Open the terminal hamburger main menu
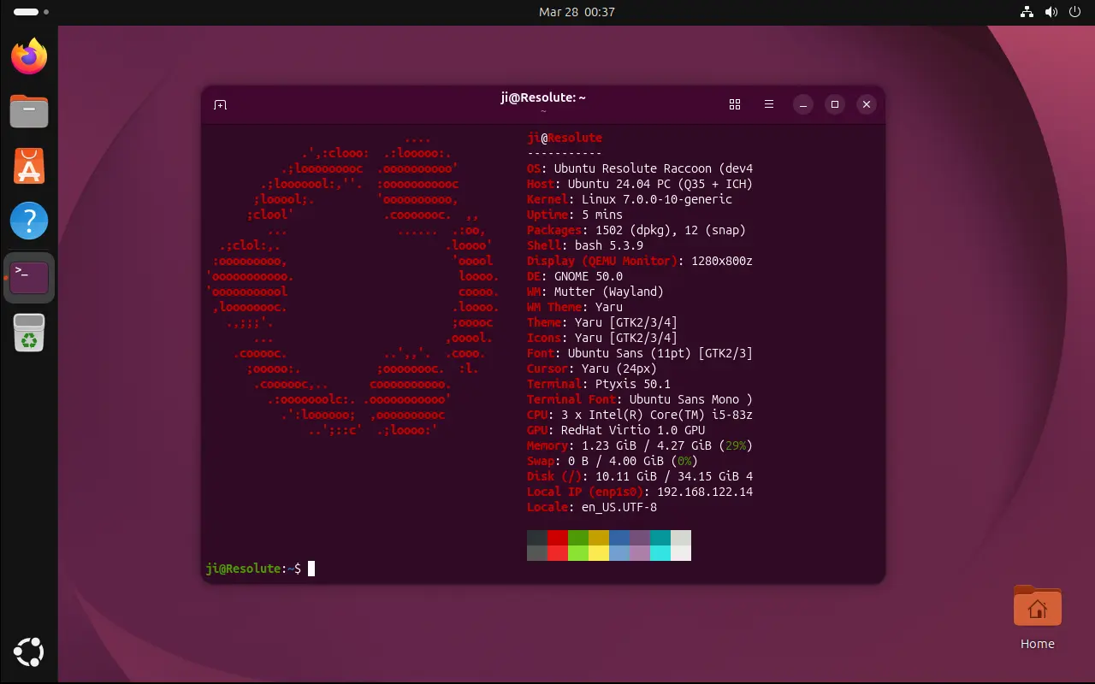This screenshot has width=1095, height=684. (x=769, y=104)
